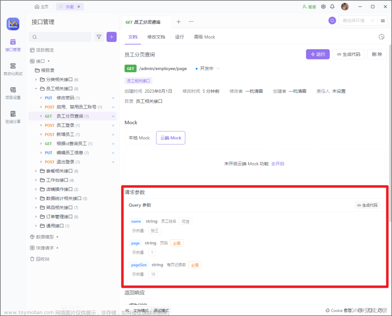392x316 pixels.
Task: Click the search field in 接口管理
Action: point(60,37)
